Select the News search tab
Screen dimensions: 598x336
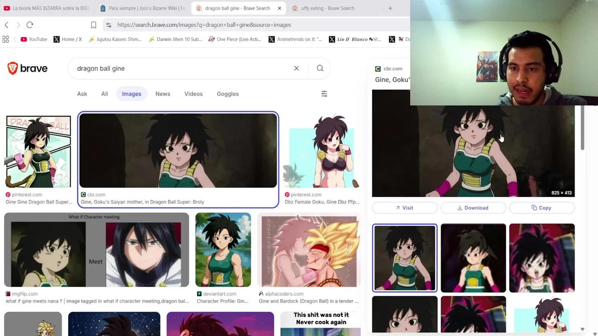point(163,94)
